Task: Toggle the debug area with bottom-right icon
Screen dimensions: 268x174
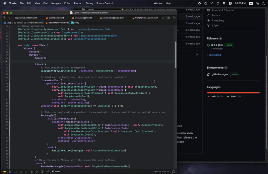Action: 174,171
